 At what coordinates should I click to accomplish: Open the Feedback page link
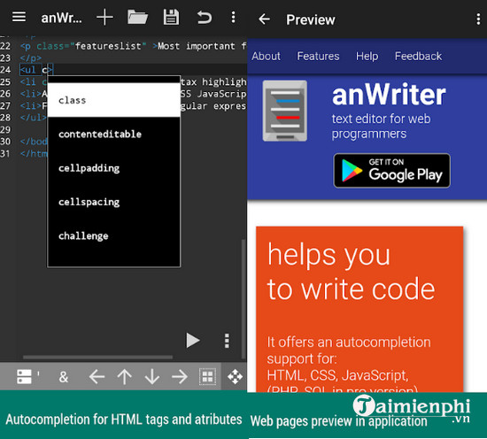pos(418,56)
